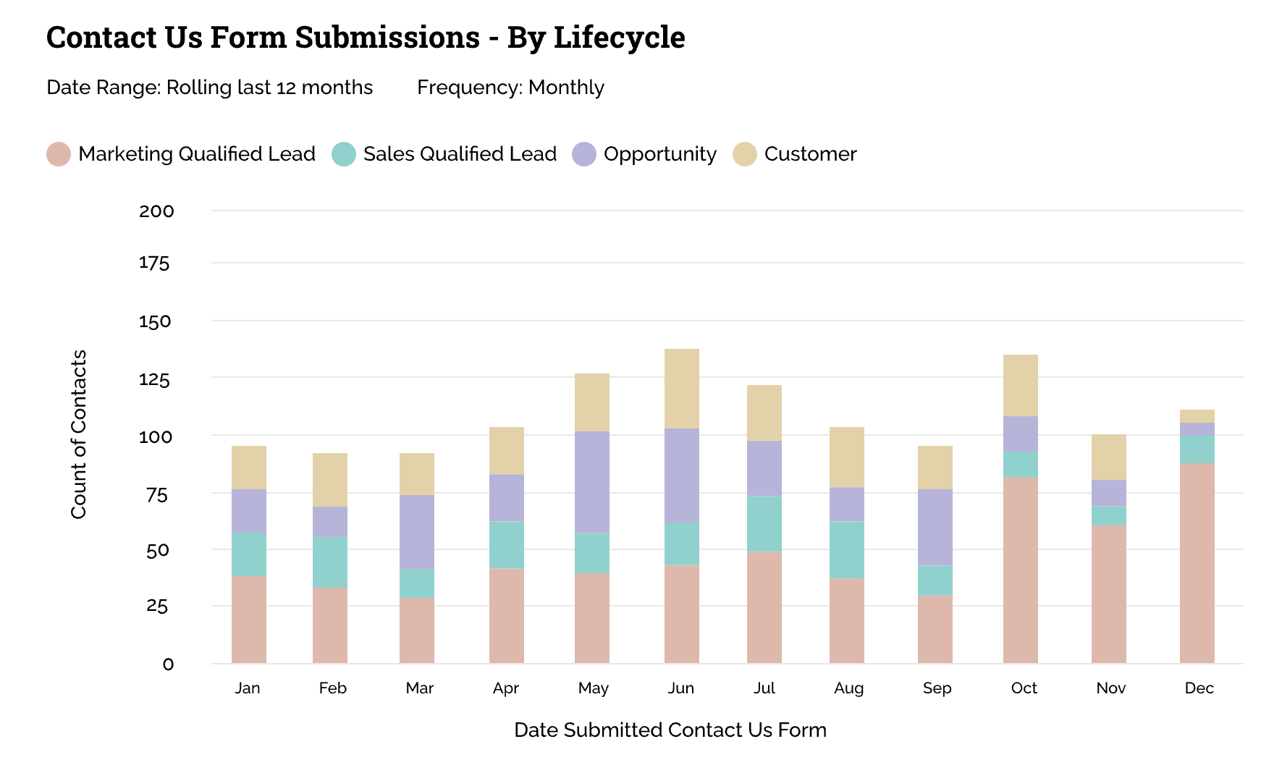Select the June Customer bar segment
Image resolution: width=1261 pixels, height=773 pixels.
click(682, 389)
